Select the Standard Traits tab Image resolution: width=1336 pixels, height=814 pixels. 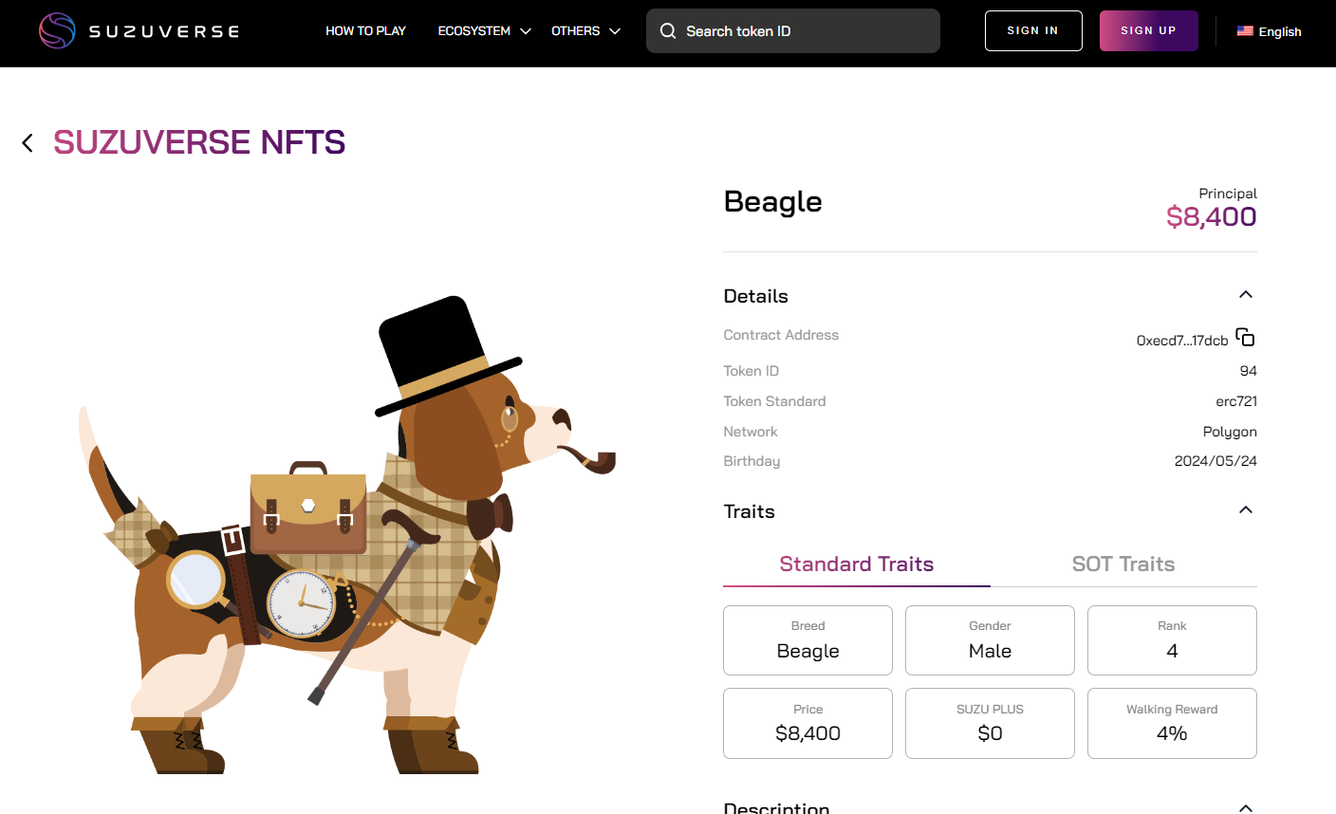(x=856, y=564)
